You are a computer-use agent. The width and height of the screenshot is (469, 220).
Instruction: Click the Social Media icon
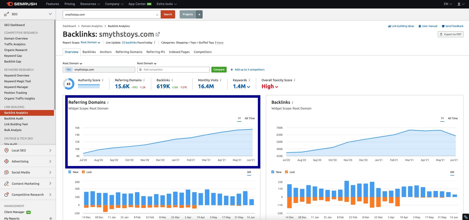coord(6,172)
